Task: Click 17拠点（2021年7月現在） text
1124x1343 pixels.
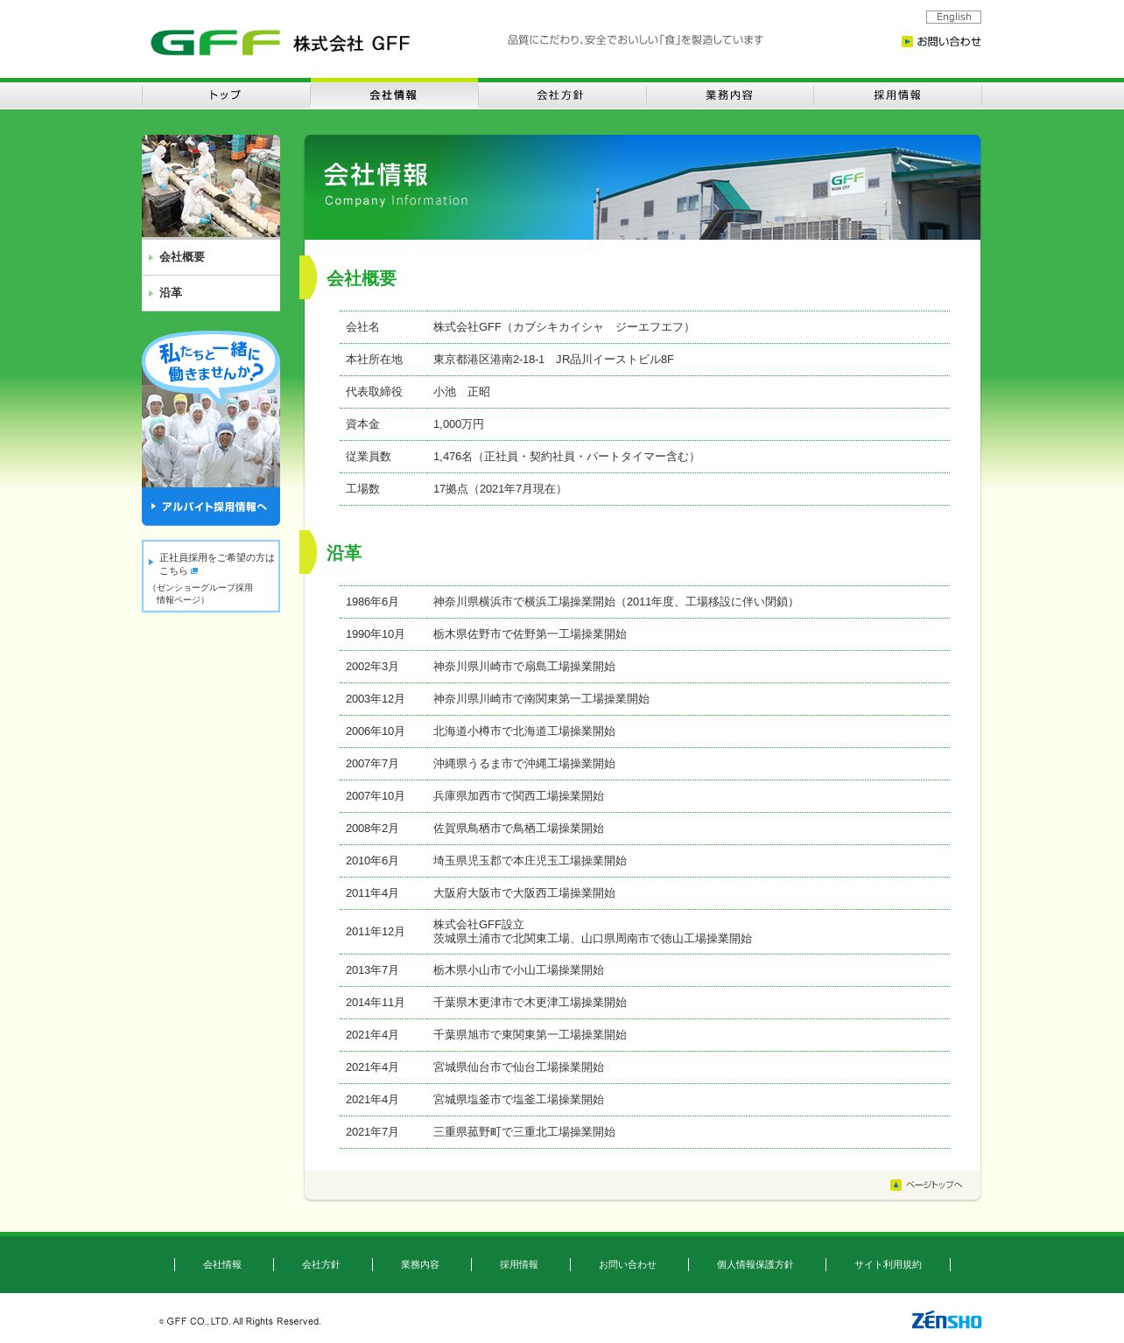Action: [x=500, y=489]
